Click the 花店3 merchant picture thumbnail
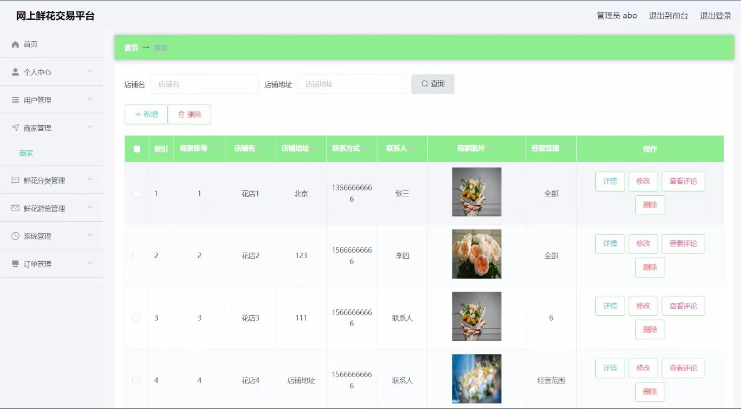The height and width of the screenshot is (409, 741). click(x=477, y=316)
